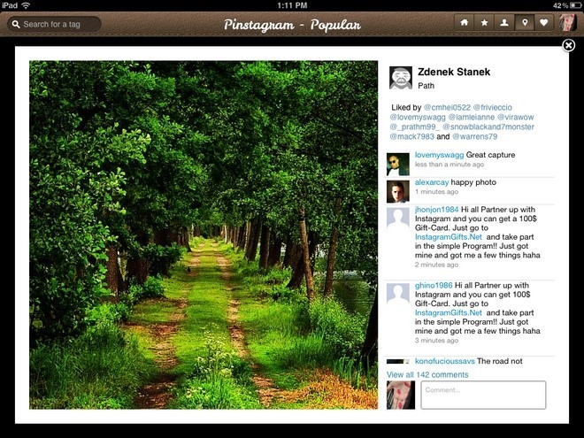Viewport: 584px width, 438px height.
Task: Open lovemyswagg's comment avatar
Action: pos(398,165)
